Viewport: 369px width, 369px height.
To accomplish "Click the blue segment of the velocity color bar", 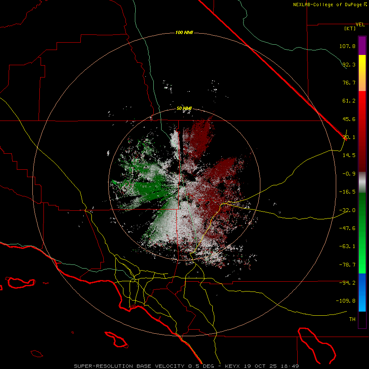I will (362, 292).
